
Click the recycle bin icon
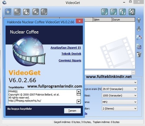click(139, 55)
